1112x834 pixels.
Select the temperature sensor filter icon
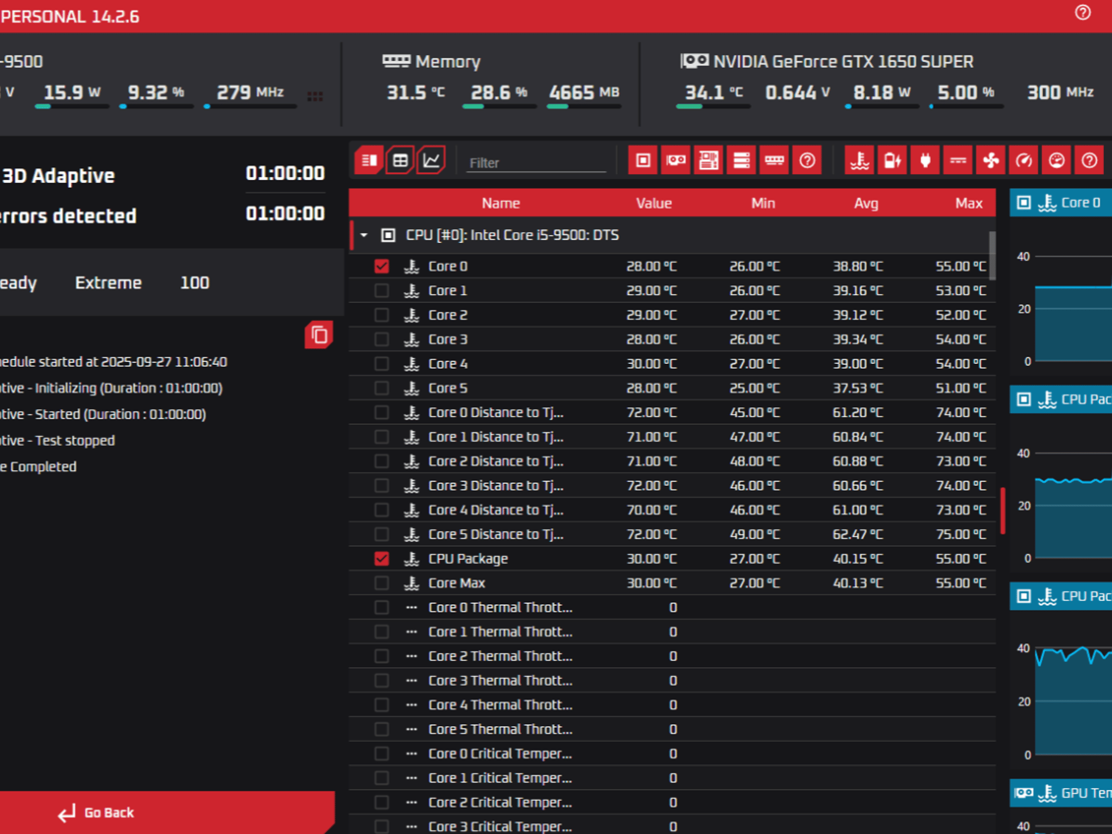860,160
